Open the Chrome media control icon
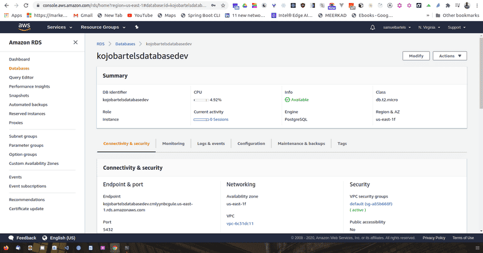Image resolution: width=483 pixels, height=253 pixels. pyautogui.click(x=458, y=5)
